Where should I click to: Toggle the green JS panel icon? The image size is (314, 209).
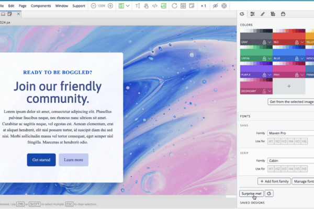tap(164, 6)
